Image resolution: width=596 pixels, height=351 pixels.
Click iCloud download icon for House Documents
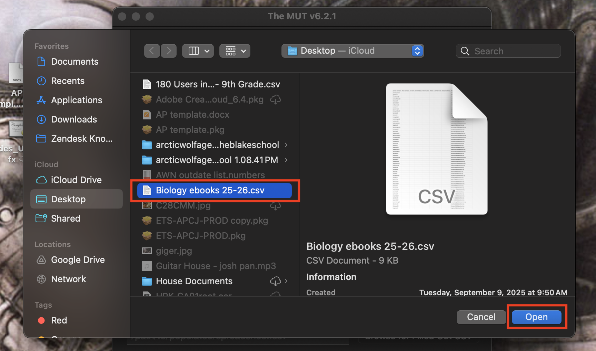[275, 281]
